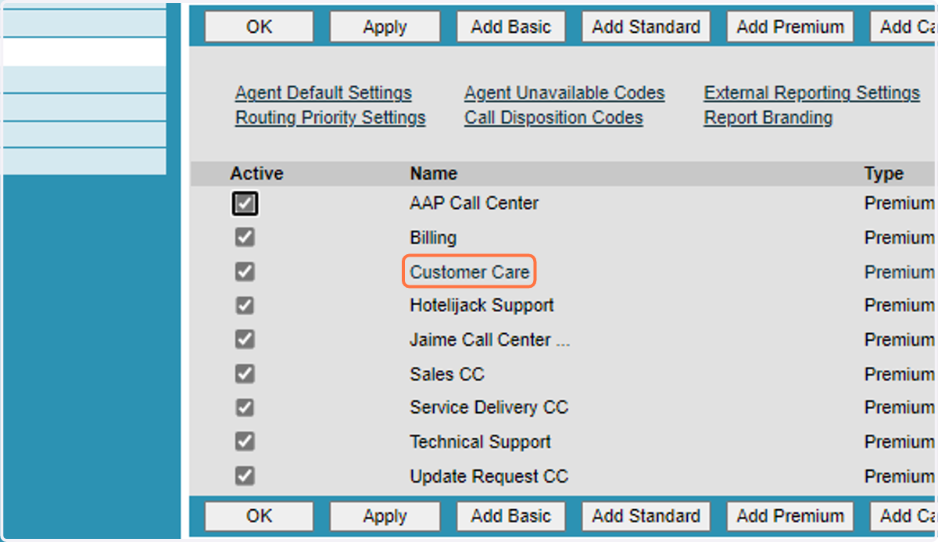Uncheck Active for Service Delivery CC
Viewport: 938px width, 542px height.
point(245,407)
